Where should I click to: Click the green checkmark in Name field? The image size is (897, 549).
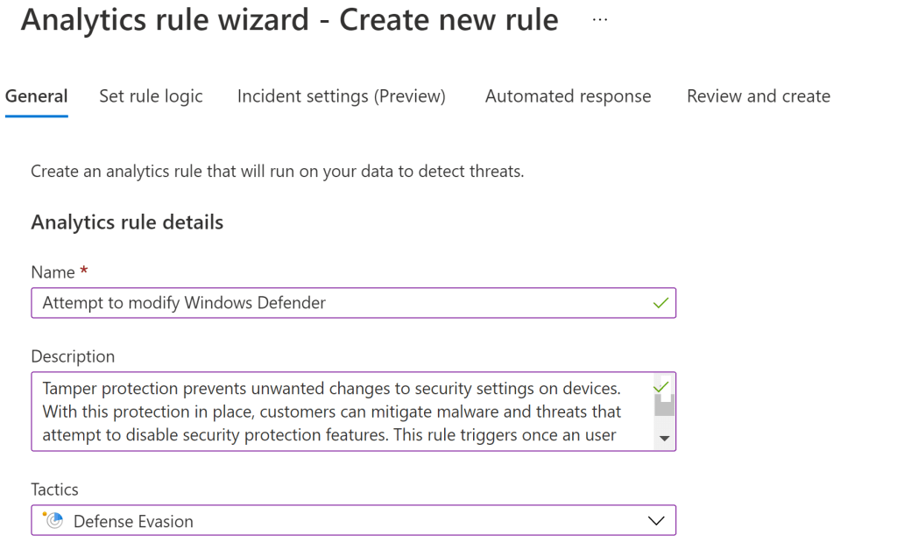pos(660,303)
